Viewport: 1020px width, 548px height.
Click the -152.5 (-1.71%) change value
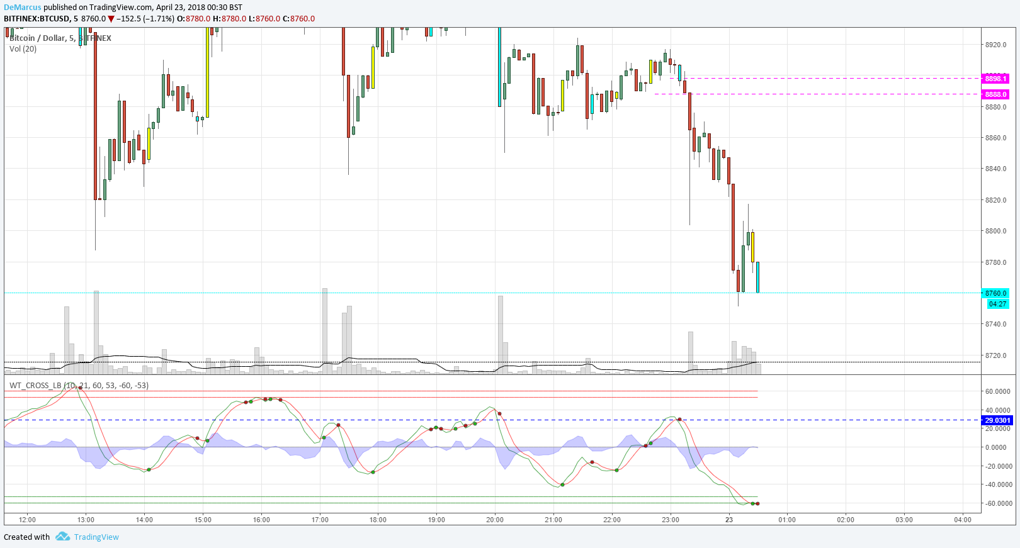145,19
